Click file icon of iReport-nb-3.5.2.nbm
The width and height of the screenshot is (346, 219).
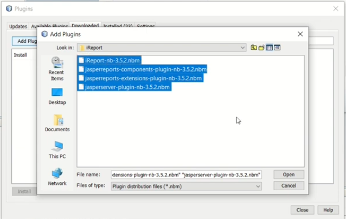pyautogui.click(x=81, y=60)
